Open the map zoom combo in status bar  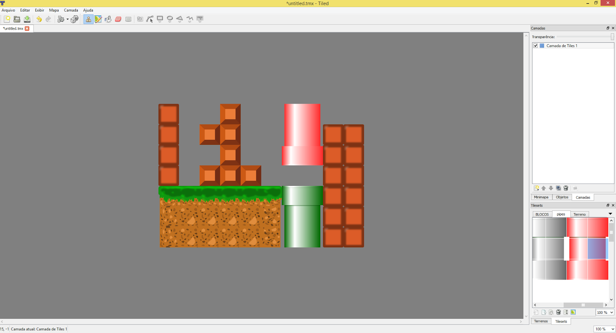[x=604, y=329]
